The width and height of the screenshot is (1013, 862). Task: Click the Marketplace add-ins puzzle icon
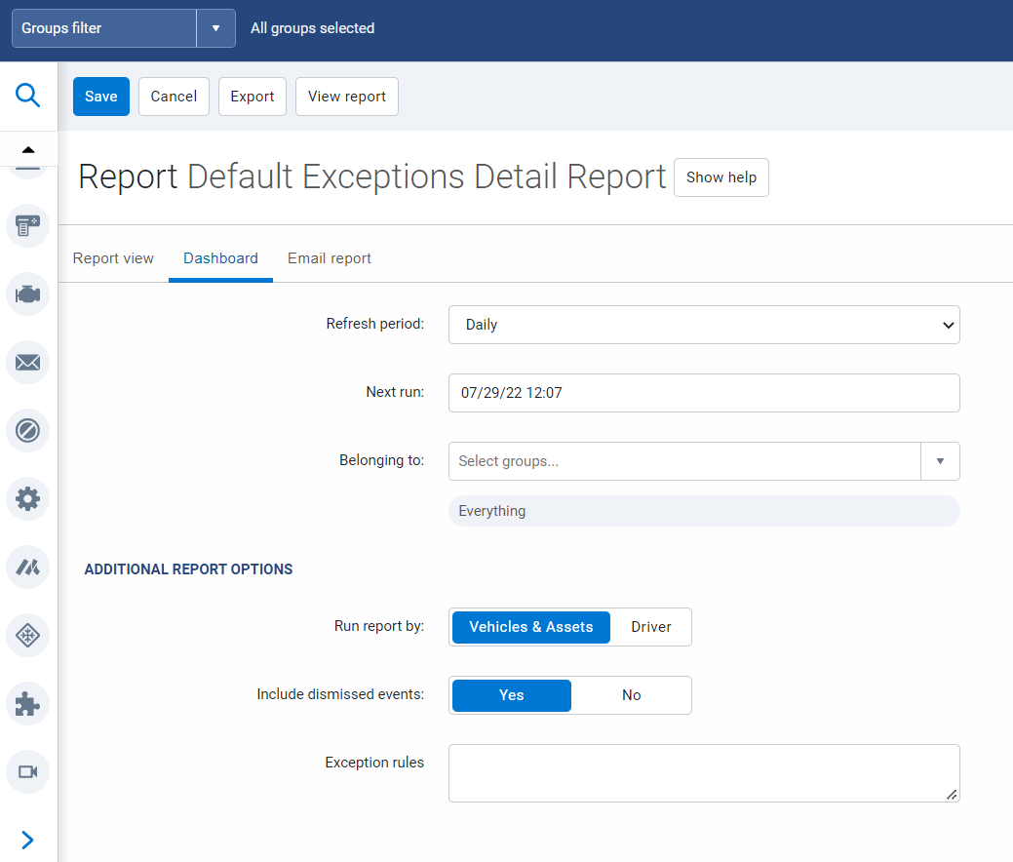point(26,703)
